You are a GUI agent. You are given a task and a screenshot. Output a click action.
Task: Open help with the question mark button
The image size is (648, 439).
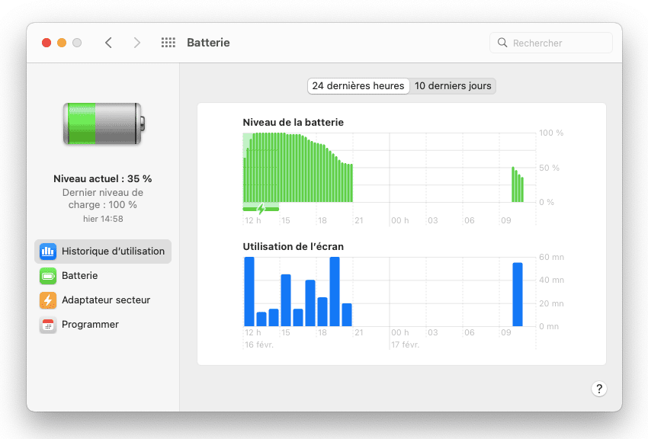click(x=598, y=389)
